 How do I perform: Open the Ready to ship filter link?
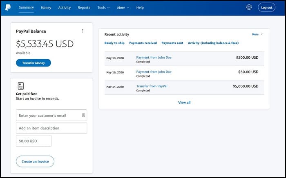click(x=114, y=43)
